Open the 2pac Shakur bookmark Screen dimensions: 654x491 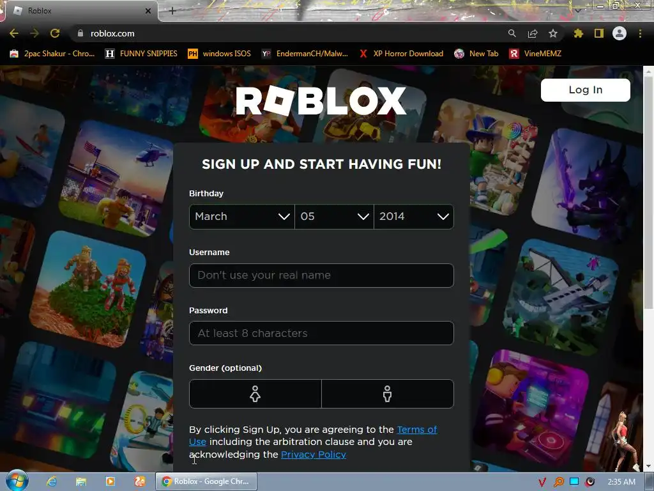click(52, 54)
